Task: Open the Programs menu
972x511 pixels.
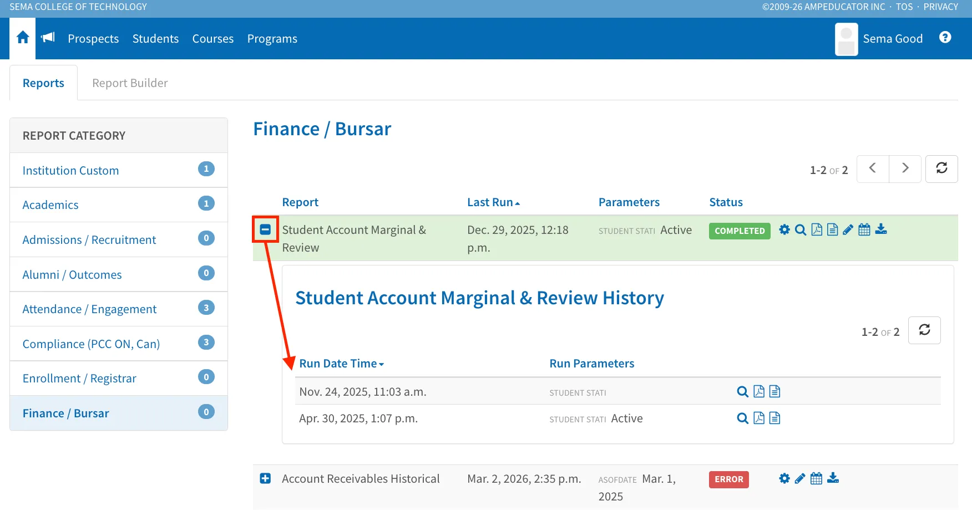Action: (x=272, y=39)
